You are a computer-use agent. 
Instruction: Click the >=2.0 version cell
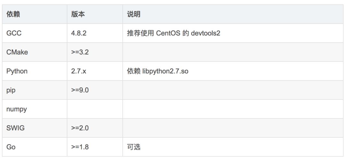(x=80, y=128)
